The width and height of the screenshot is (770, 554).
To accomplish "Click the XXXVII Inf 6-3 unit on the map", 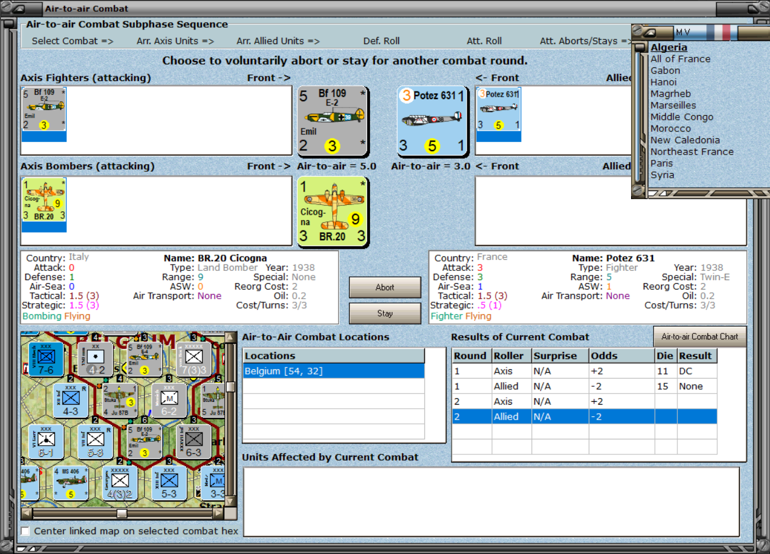I will click(193, 442).
